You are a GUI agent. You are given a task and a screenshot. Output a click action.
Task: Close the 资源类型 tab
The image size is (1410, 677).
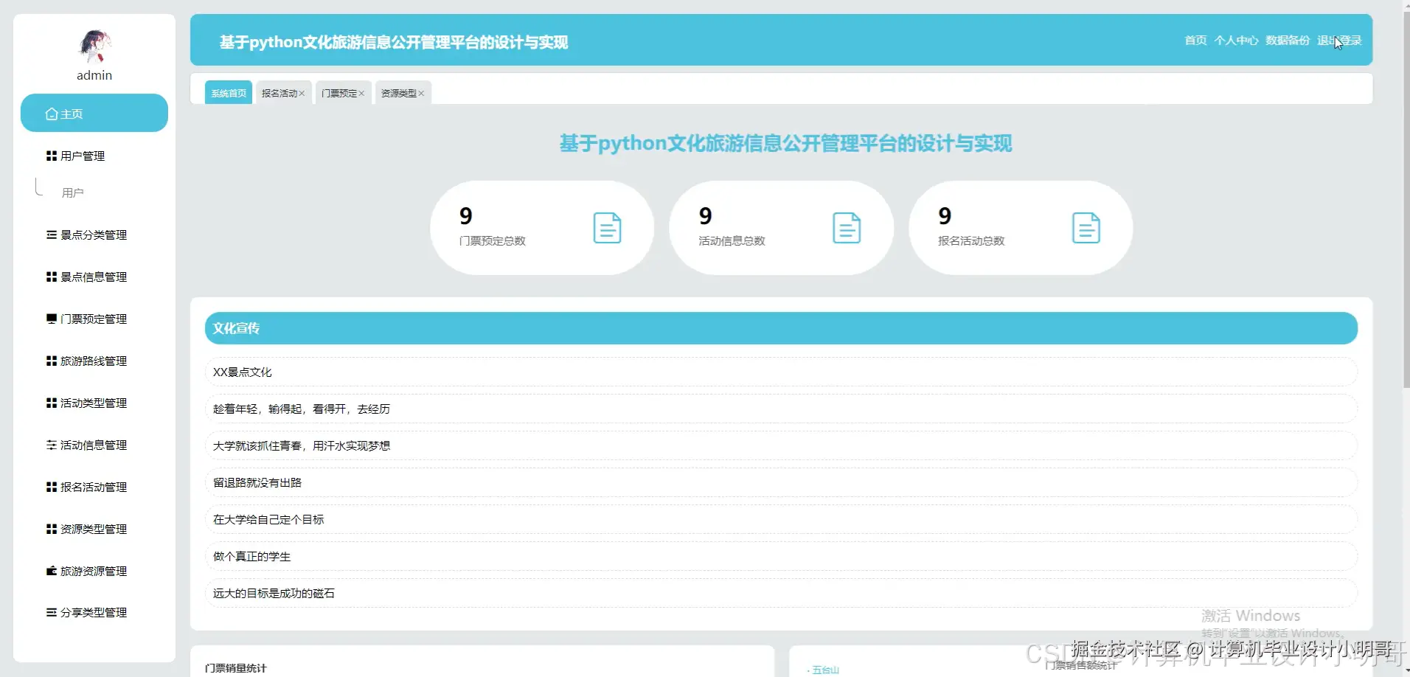click(x=421, y=94)
